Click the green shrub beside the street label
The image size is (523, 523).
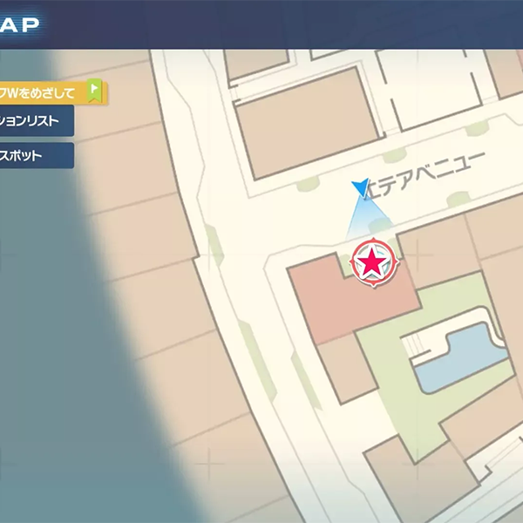[307, 185]
